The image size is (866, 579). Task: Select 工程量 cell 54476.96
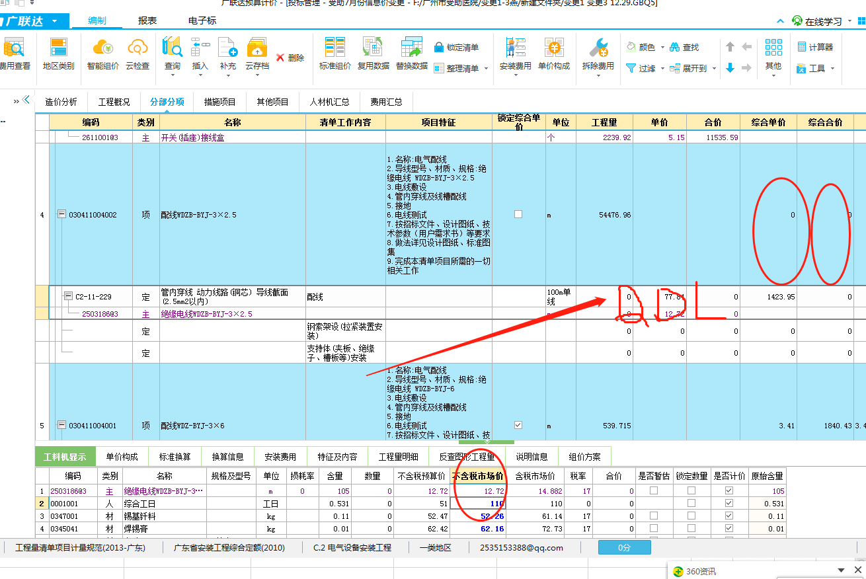pyautogui.click(x=604, y=215)
